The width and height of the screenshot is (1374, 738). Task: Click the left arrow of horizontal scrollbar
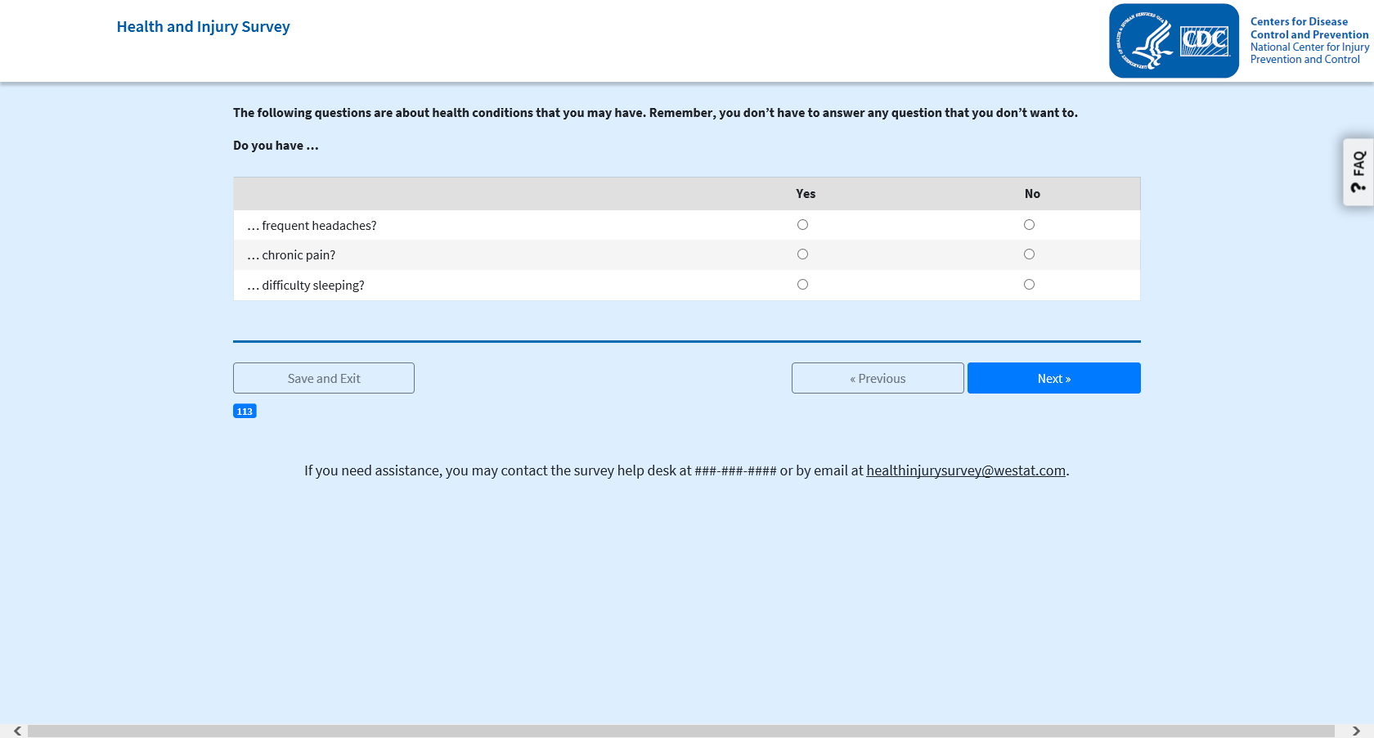pyautogui.click(x=17, y=731)
